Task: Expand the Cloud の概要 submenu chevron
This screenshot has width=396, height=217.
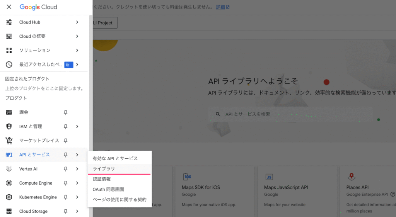Action: (77, 36)
